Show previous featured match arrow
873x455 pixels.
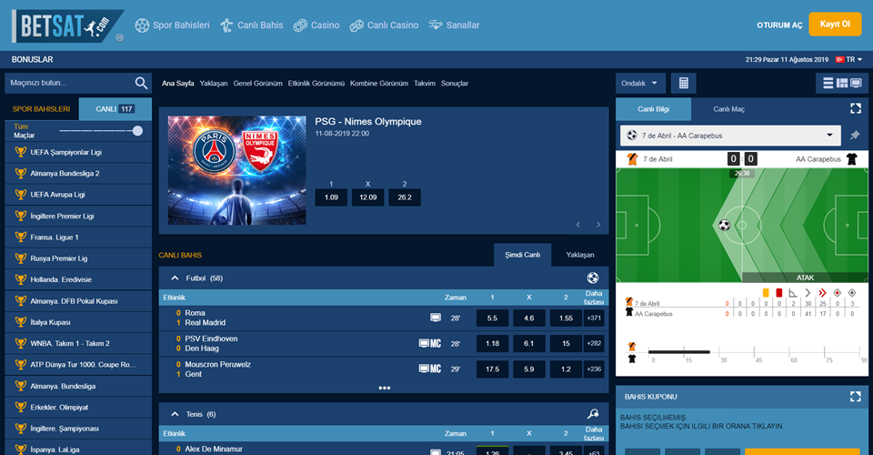click(578, 225)
